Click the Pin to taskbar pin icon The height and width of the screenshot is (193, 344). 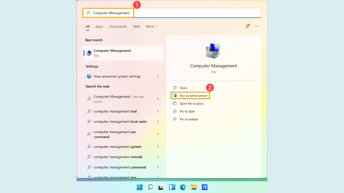tap(175, 119)
